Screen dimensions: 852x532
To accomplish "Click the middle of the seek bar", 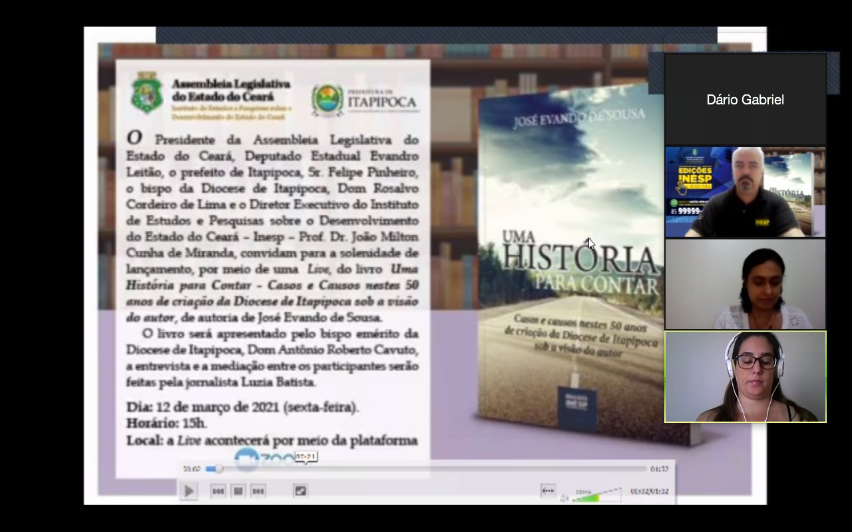I will (x=426, y=469).
